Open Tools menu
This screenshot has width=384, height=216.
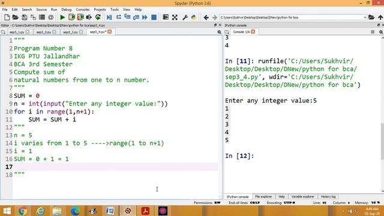[x=115, y=10]
